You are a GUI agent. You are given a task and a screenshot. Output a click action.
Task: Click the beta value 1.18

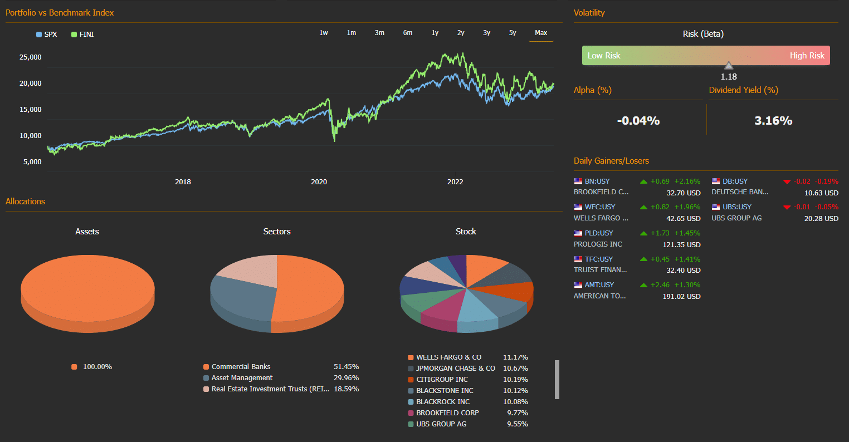click(729, 77)
